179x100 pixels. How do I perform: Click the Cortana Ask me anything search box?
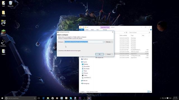point(20,98)
